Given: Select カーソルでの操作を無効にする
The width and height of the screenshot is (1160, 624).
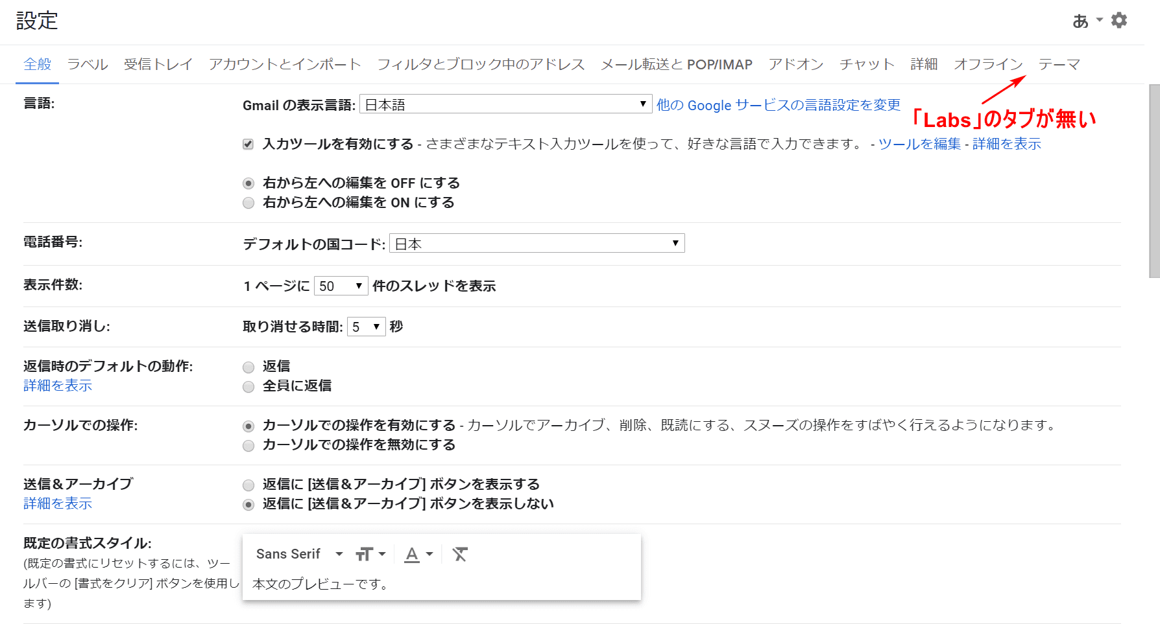Looking at the screenshot, I should [248, 446].
